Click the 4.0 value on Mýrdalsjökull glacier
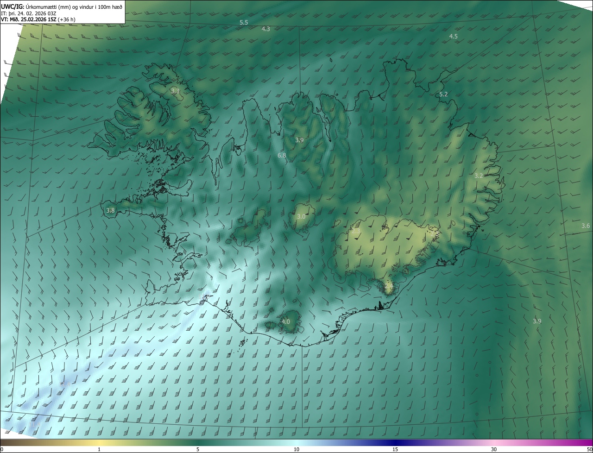 (x=286, y=321)
